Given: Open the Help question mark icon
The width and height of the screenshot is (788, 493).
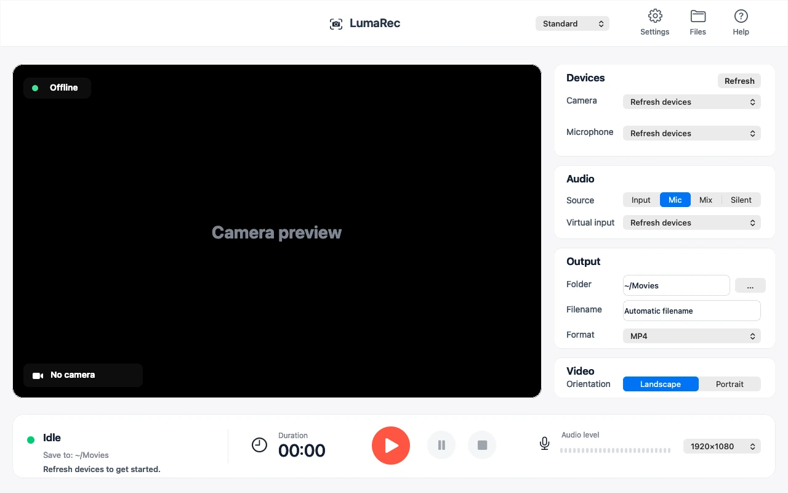Looking at the screenshot, I should pyautogui.click(x=741, y=16).
